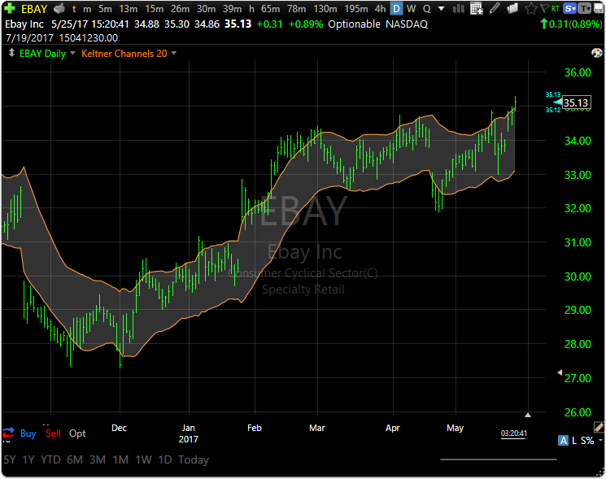Switch chart to 5m time frame
The width and height of the screenshot is (606, 479).
pos(105,9)
